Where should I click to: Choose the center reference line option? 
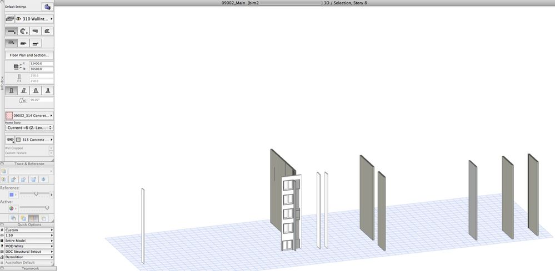pos(23,43)
